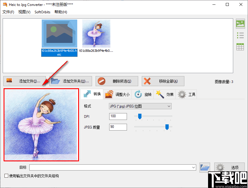Open the 选项 options gear button

coord(229,167)
